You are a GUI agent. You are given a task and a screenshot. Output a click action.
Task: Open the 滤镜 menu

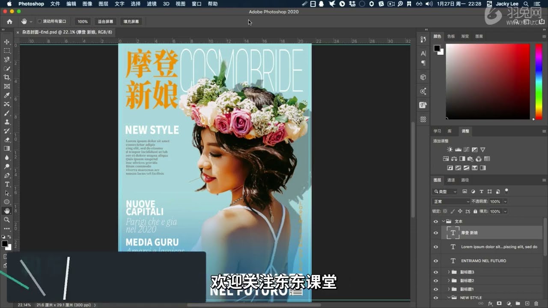(152, 4)
